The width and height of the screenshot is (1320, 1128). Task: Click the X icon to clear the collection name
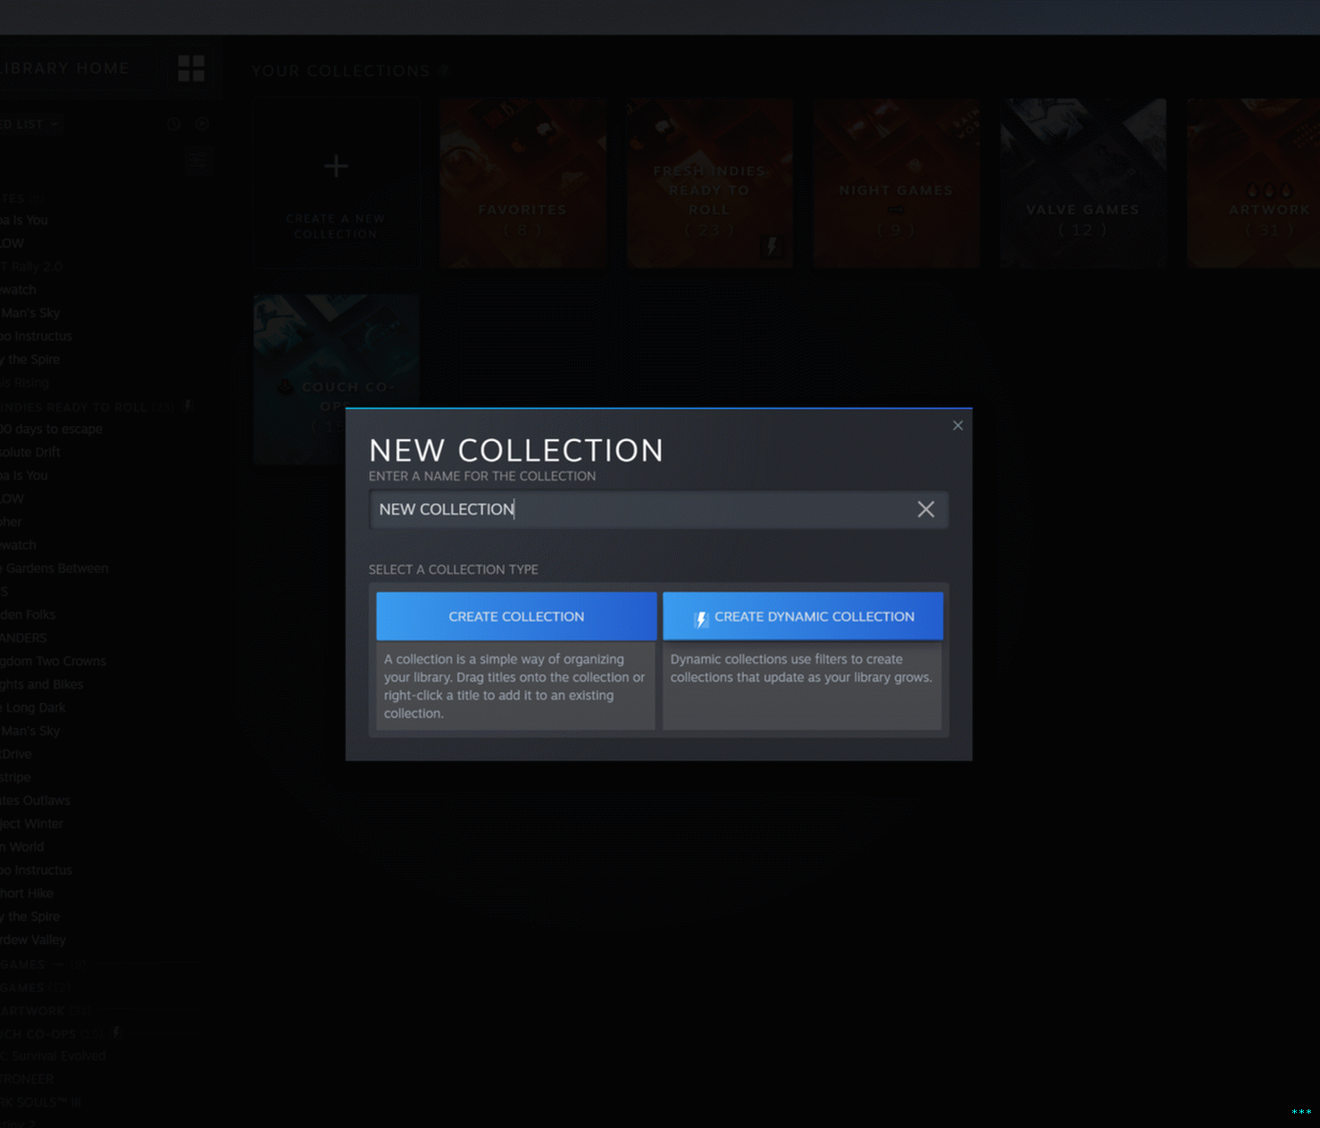coord(925,509)
